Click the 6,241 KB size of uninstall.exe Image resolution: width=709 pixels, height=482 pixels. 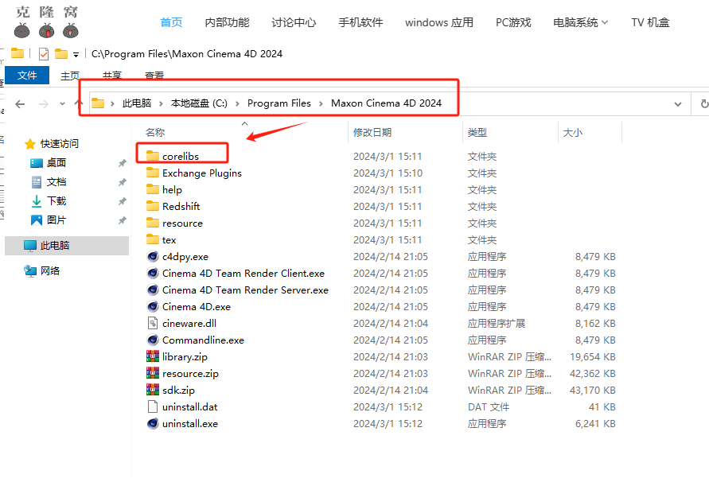(x=595, y=424)
